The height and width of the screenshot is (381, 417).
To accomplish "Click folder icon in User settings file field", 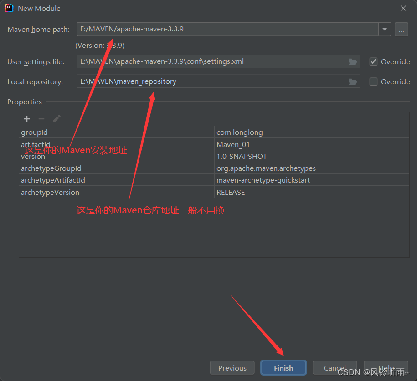I will click(352, 61).
